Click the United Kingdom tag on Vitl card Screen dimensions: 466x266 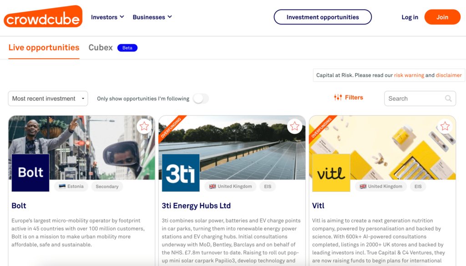(x=381, y=186)
